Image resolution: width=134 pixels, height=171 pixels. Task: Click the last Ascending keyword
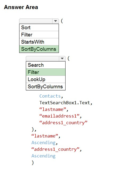click(43, 156)
